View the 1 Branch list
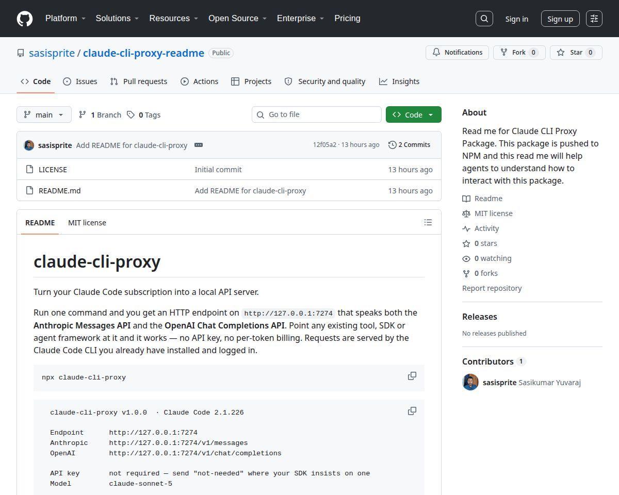Viewport: 619px width, 495px height. (100, 114)
